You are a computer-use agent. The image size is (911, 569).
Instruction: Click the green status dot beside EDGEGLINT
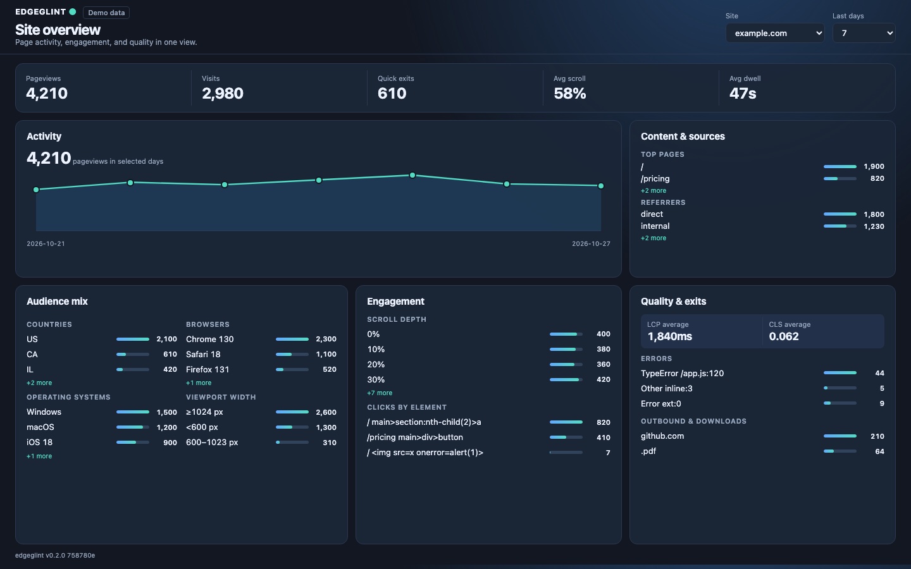pyautogui.click(x=73, y=11)
